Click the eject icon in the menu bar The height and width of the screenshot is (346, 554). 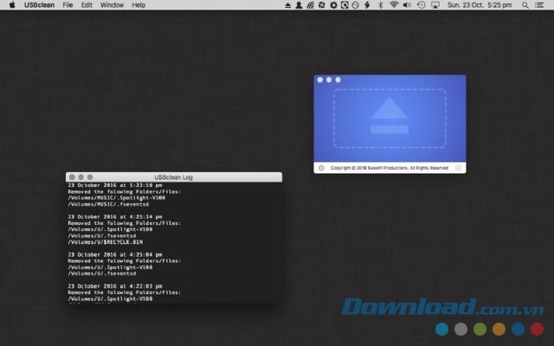[288, 5]
